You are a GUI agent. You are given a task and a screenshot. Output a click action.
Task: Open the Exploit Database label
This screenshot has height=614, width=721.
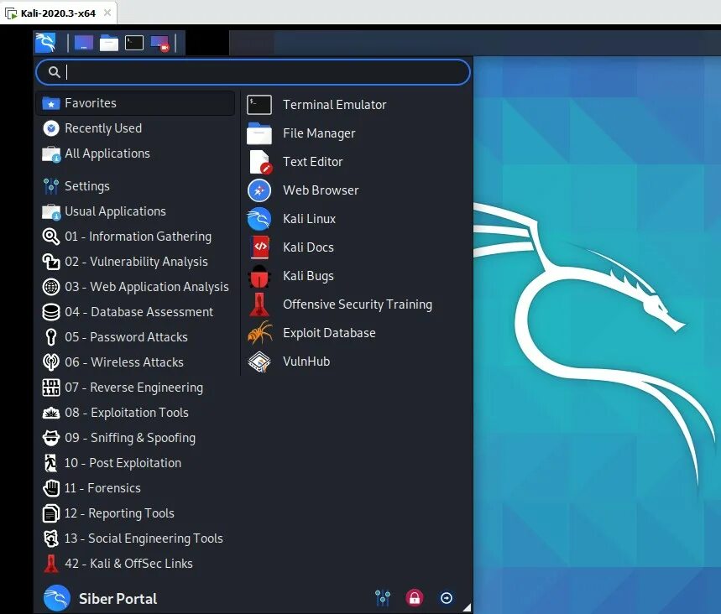(329, 333)
